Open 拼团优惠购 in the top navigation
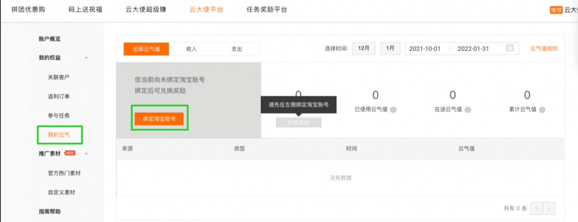This screenshot has height=222, width=578. [28, 9]
